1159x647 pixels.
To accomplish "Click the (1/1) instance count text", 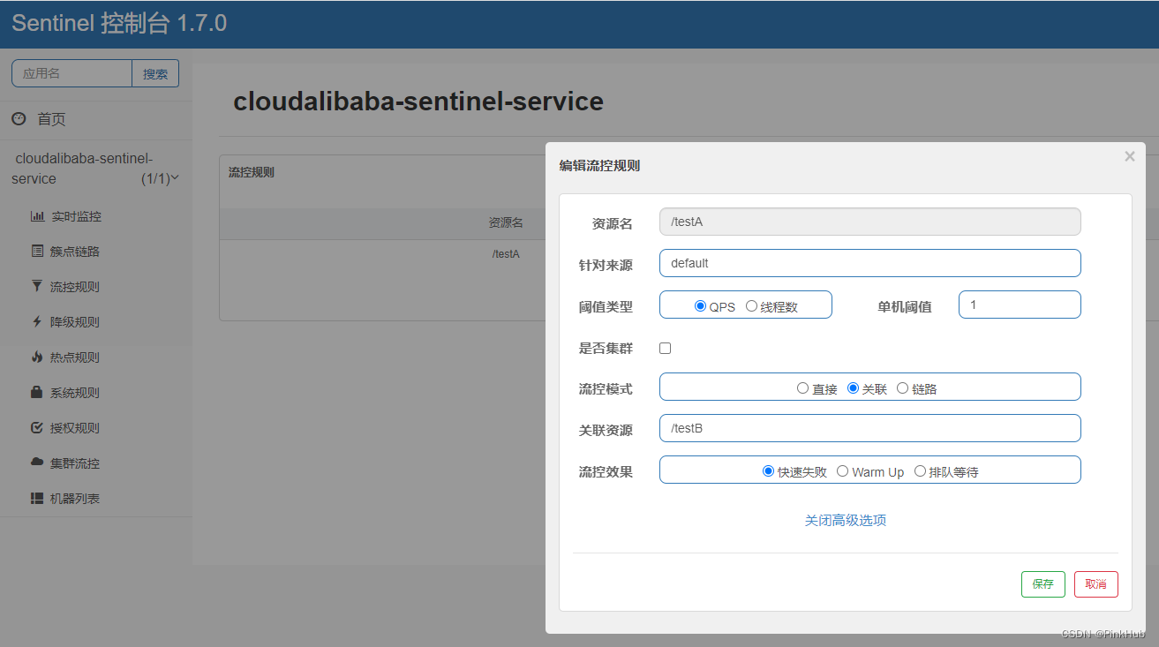I will 154,179.
